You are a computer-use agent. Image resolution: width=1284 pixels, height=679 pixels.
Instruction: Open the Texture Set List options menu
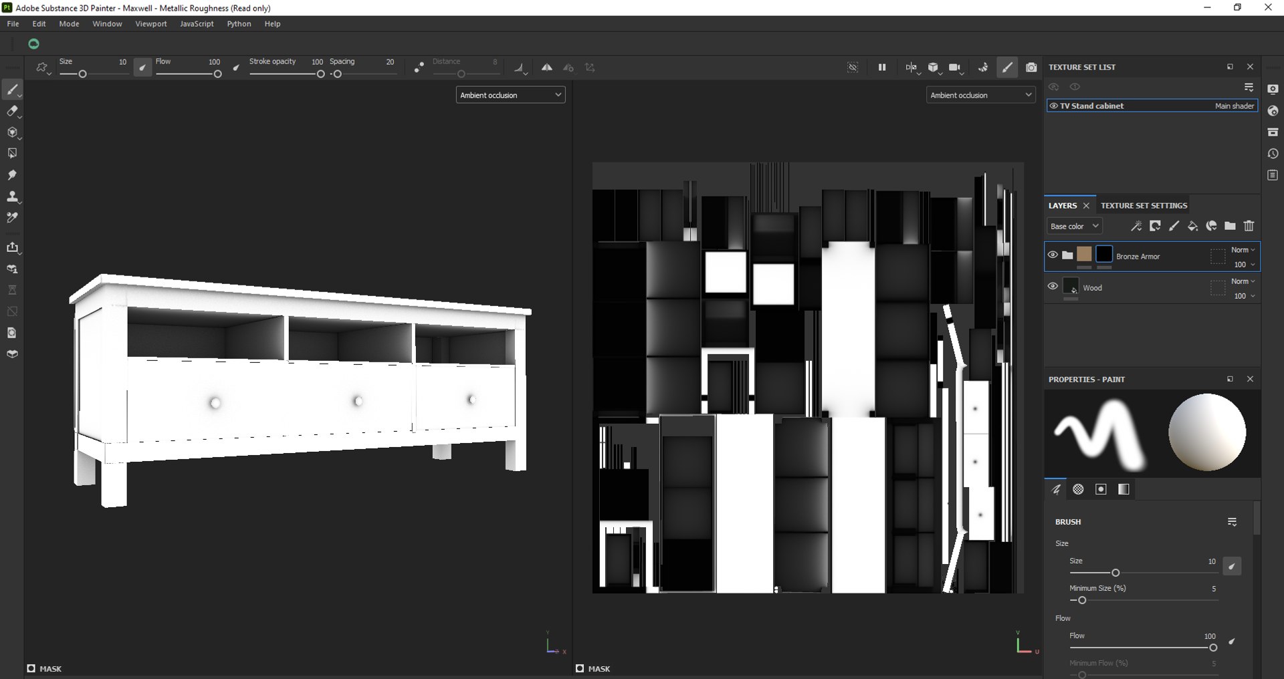click(1249, 87)
